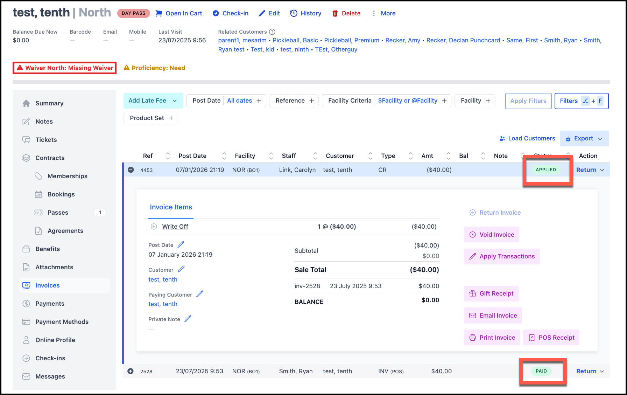
Task: Open the Add Late Fee dropdown
Action: 153,101
